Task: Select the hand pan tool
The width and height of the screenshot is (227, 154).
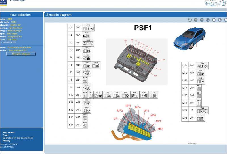Action: pyautogui.click(x=220, y=20)
